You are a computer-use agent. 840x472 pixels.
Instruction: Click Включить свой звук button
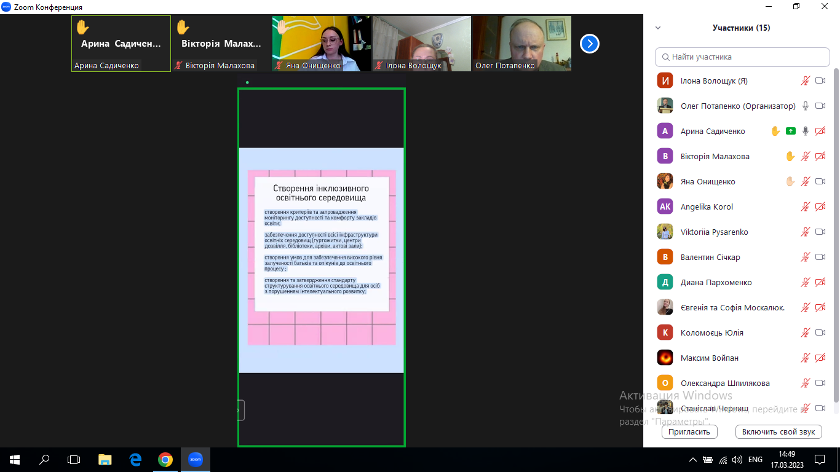coord(779,431)
